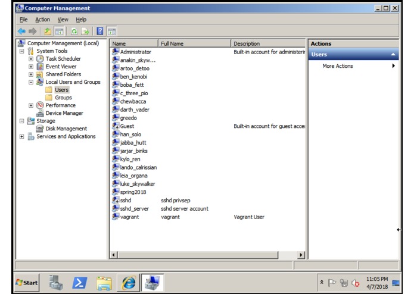Click the Administrator user account icon
The width and height of the screenshot is (414, 294).
pyautogui.click(x=116, y=52)
